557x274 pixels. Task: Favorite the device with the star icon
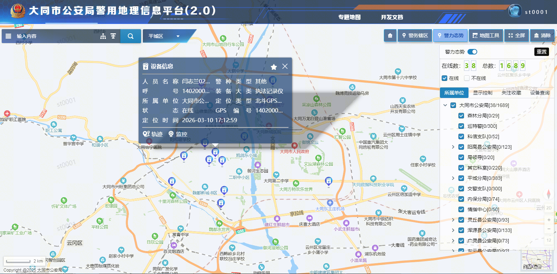tap(274, 67)
